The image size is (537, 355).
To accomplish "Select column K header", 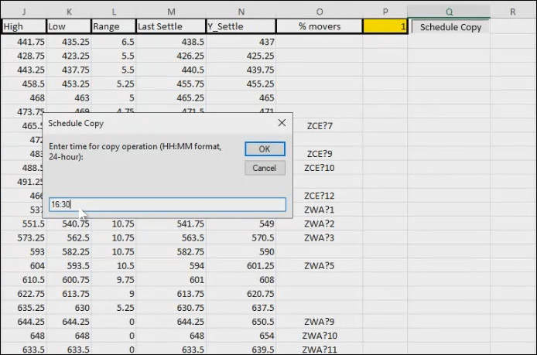I will tap(69, 12).
